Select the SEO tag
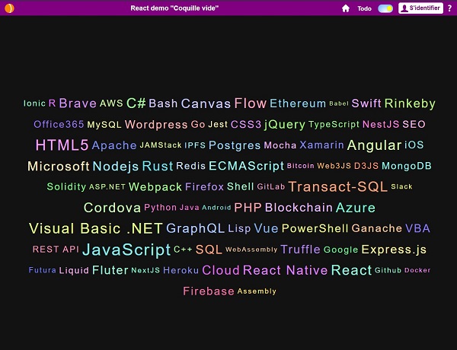 (x=414, y=124)
